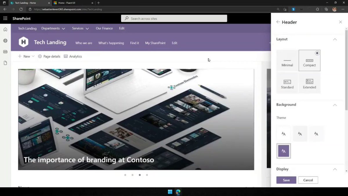
Task: Open Who we are nav item
Action: click(x=84, y=43)
